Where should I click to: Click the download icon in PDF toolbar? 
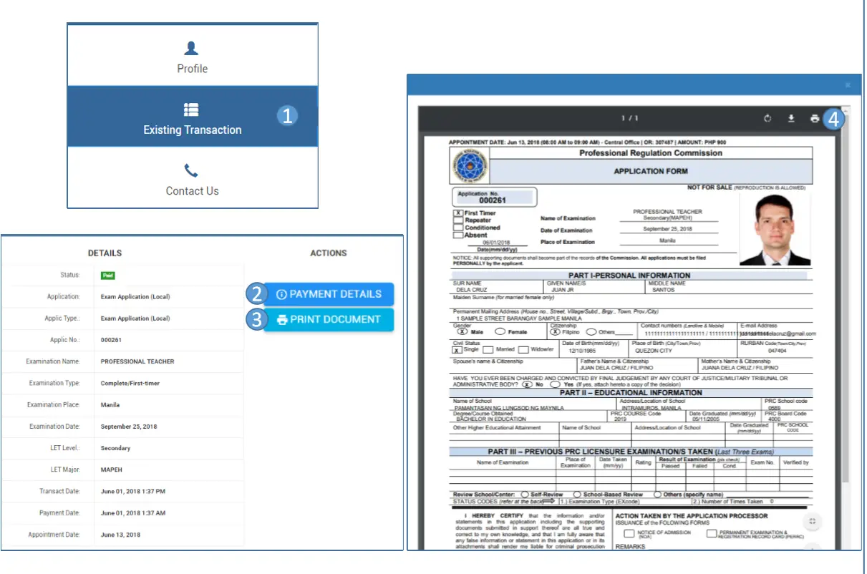[x=791, y=118]
